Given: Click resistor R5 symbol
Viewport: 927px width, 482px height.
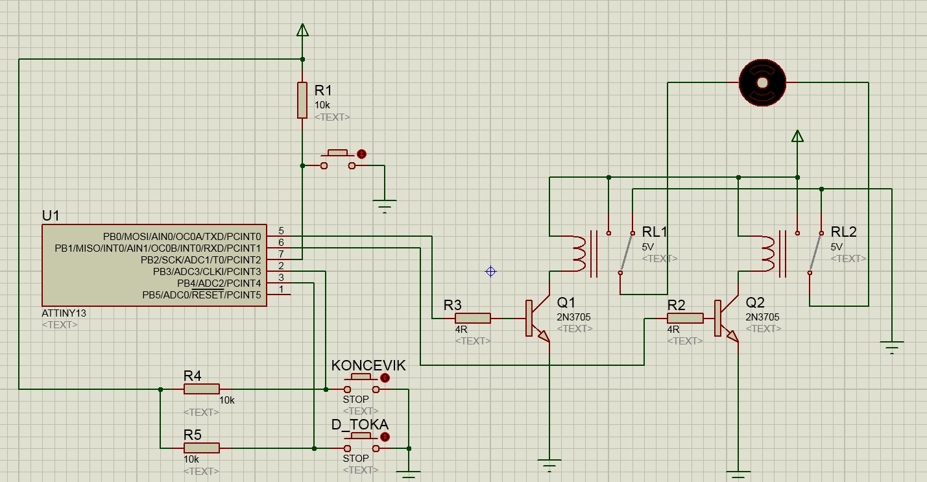Looking at the screenshot, I should pos(202,448).
